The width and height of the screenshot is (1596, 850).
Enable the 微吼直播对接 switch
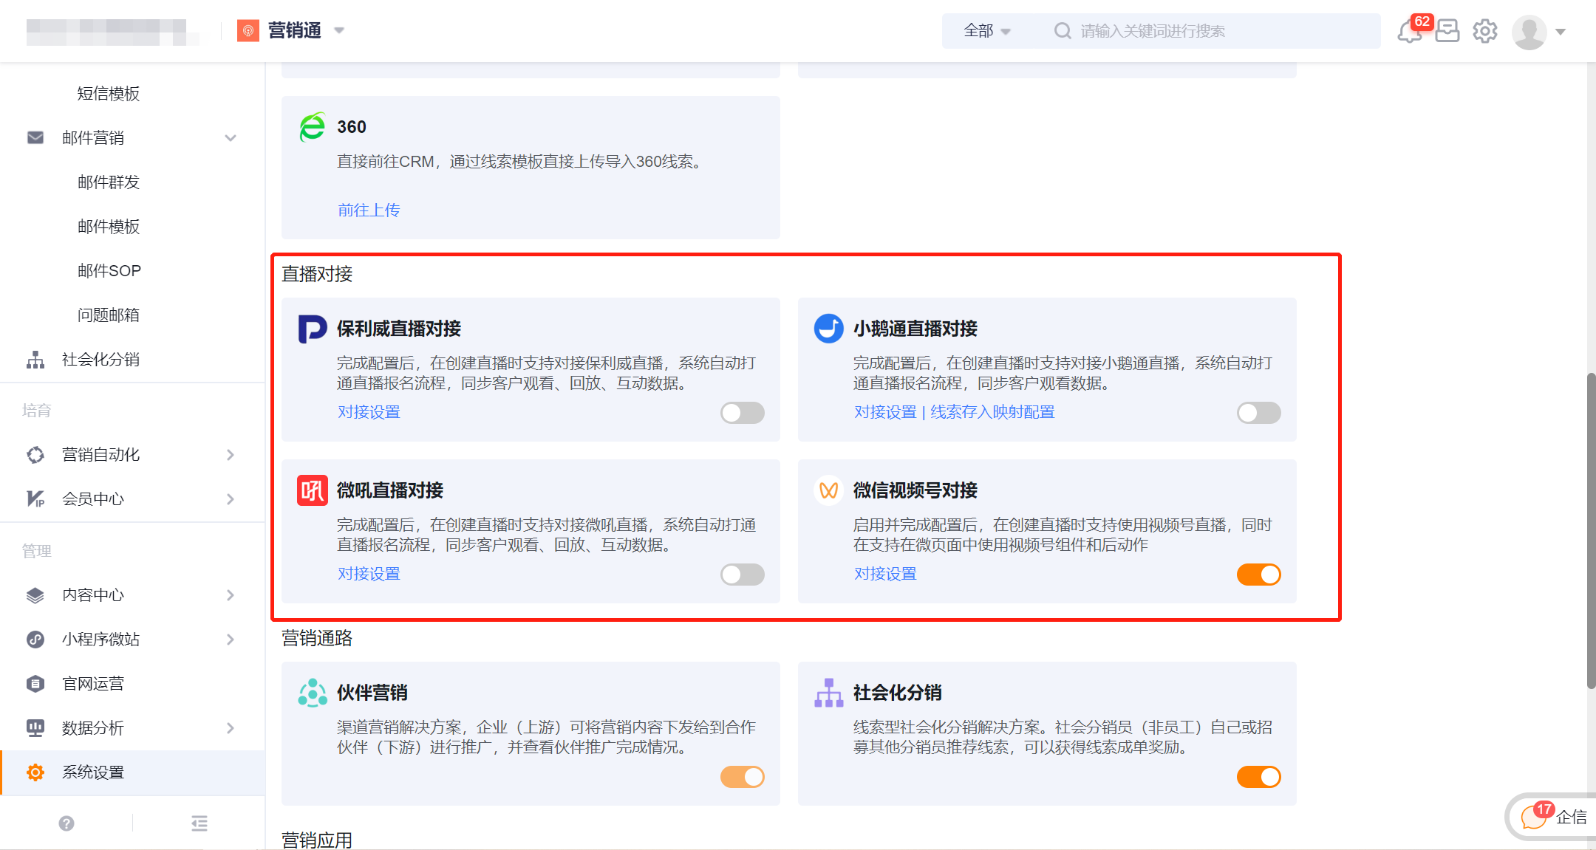pyautogui.click(x=743, y=575)
